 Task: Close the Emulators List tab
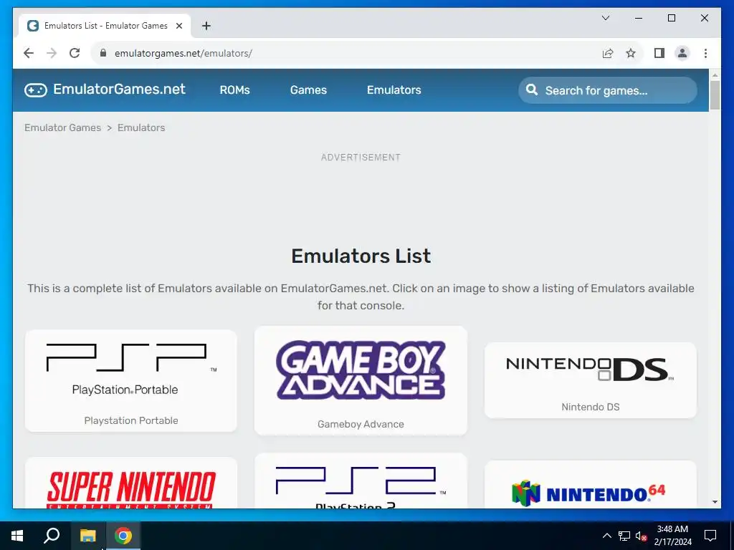click(178, 26)
